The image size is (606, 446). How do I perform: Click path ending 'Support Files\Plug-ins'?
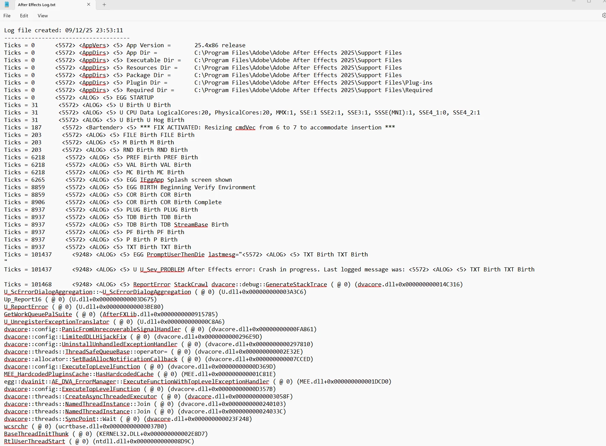click(x=313, y=83)
